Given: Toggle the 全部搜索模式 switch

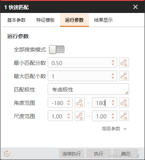Looking at the screenshot, I should pyautogui.click(x=57, y=50).
